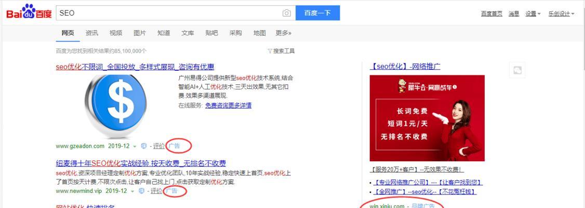Click the 百度一下 search button
The image size is (585, 208).
317,13
